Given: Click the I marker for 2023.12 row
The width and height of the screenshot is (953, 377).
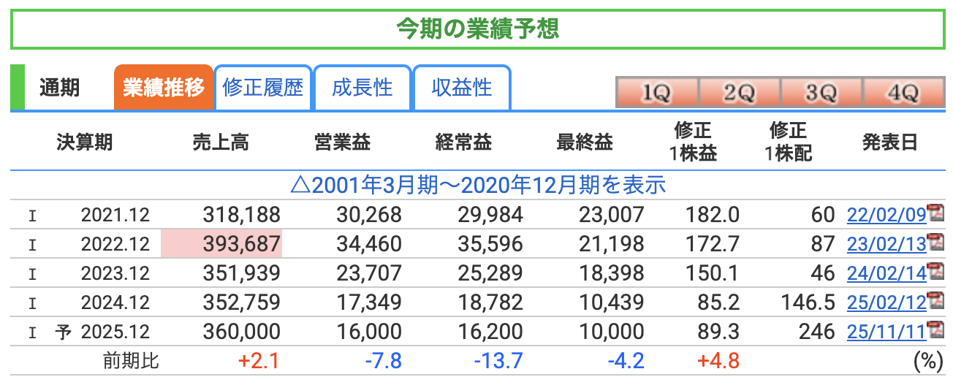Looking at the screenshot, I should point(31,274).
